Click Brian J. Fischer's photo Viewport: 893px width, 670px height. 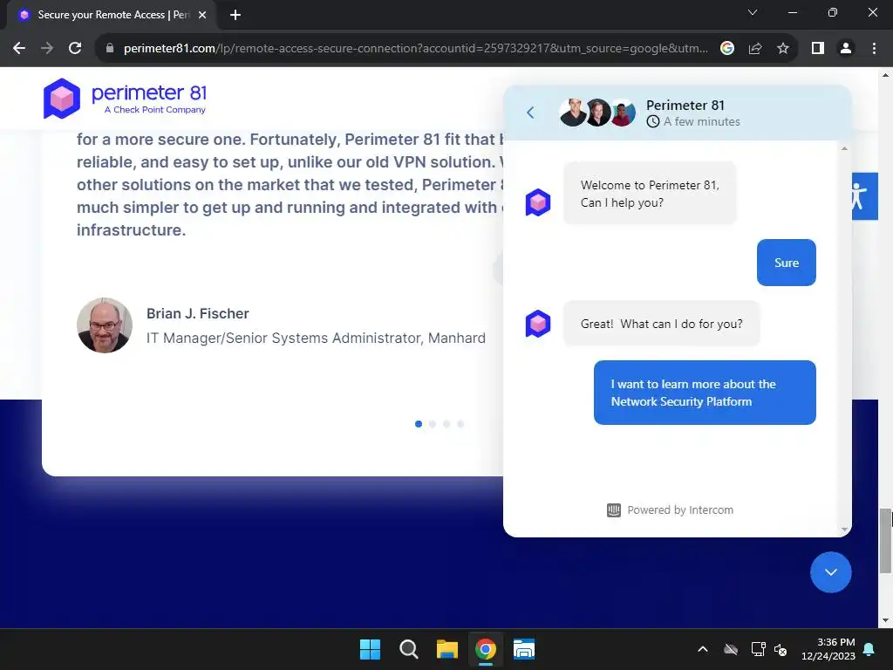click(x=105, y=325)
